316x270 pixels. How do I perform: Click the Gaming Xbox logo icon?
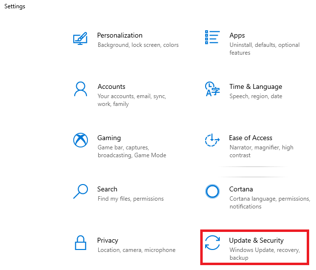[81, 140]
